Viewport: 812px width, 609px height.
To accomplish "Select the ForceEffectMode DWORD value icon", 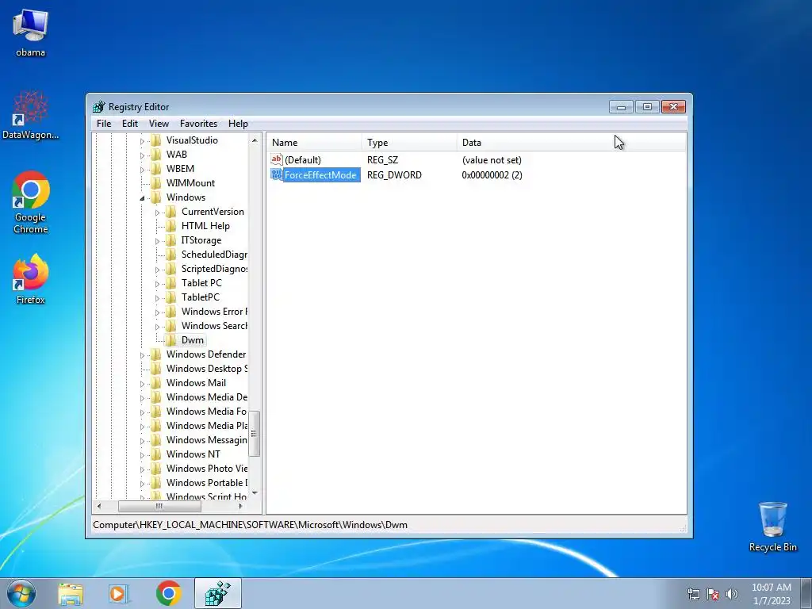I will coord(277,174).
